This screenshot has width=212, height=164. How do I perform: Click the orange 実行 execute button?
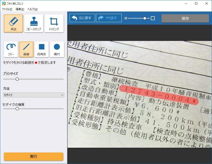coord(34,157)
